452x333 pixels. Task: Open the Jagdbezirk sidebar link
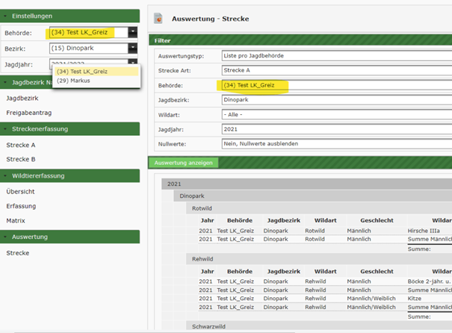tap(23, 98)
